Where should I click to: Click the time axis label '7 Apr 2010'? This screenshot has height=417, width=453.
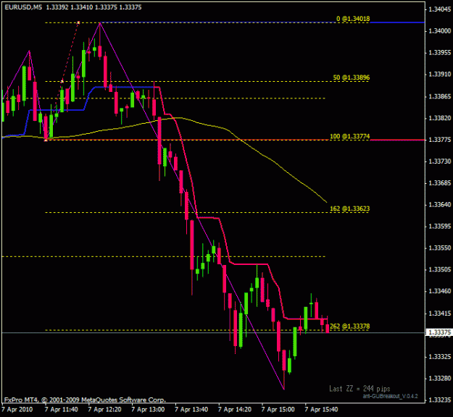[17, 410]
